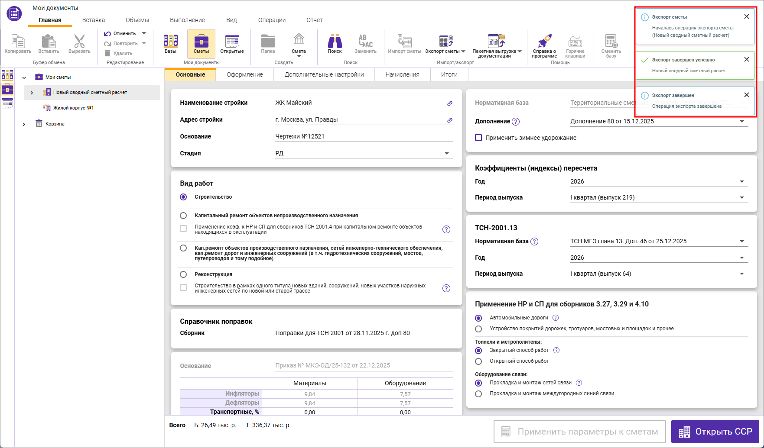Click the Отменить undo button
The image size is (764, 448).
click(120, 33)
